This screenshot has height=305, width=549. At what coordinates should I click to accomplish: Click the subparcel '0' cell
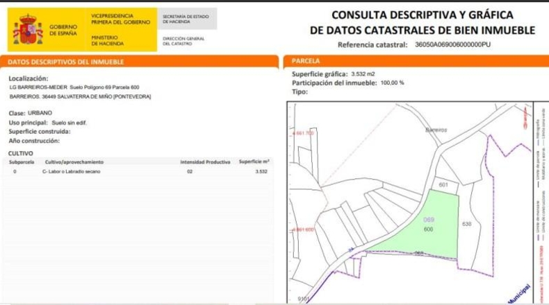click(x=15, y=171)
